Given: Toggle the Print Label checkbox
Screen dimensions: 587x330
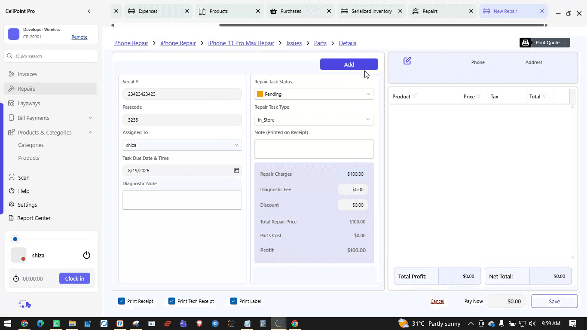Looking at the screenshot, I should point(234,301).
